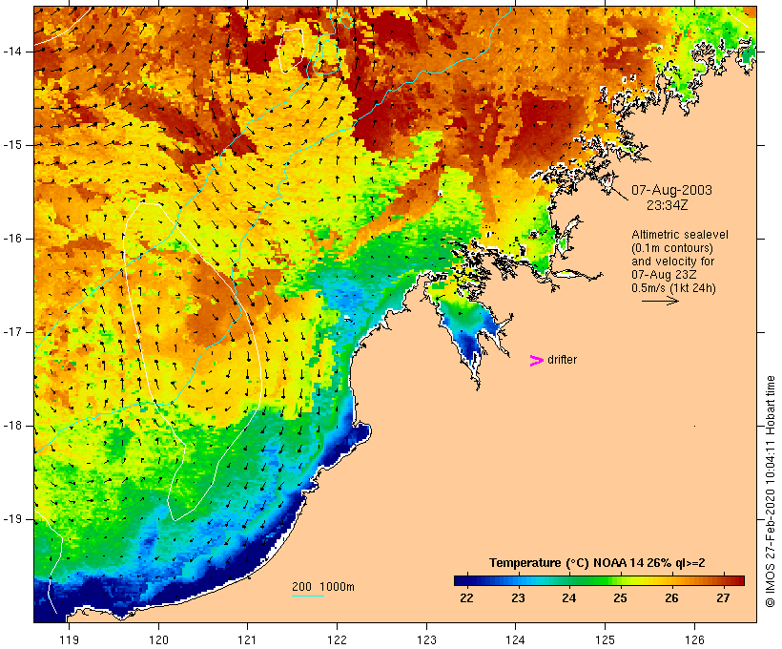Click the latitude axis label '-14'
The height and width of the screenshot is (649, 782).
(12, 52)
